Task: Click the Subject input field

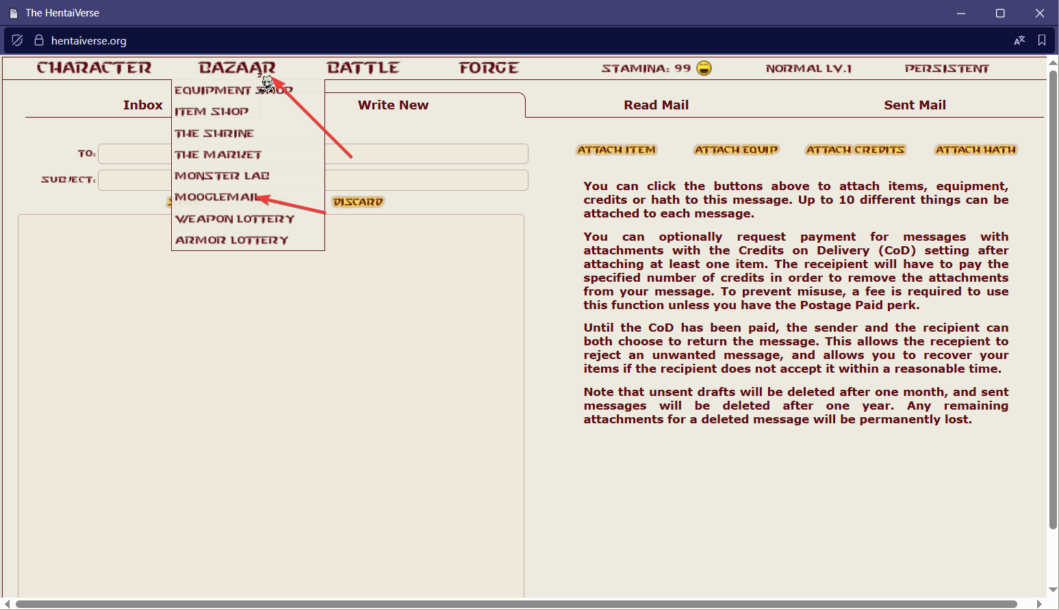Action: point(313,180)
